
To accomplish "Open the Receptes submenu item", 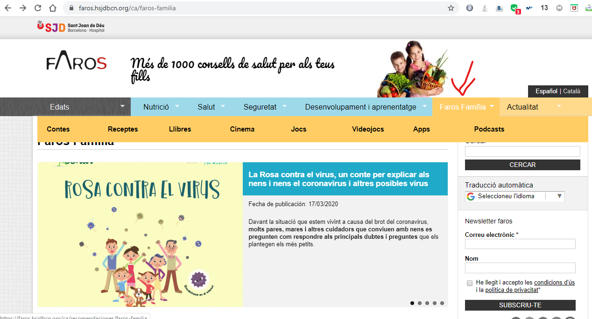I will coord(123,129).
